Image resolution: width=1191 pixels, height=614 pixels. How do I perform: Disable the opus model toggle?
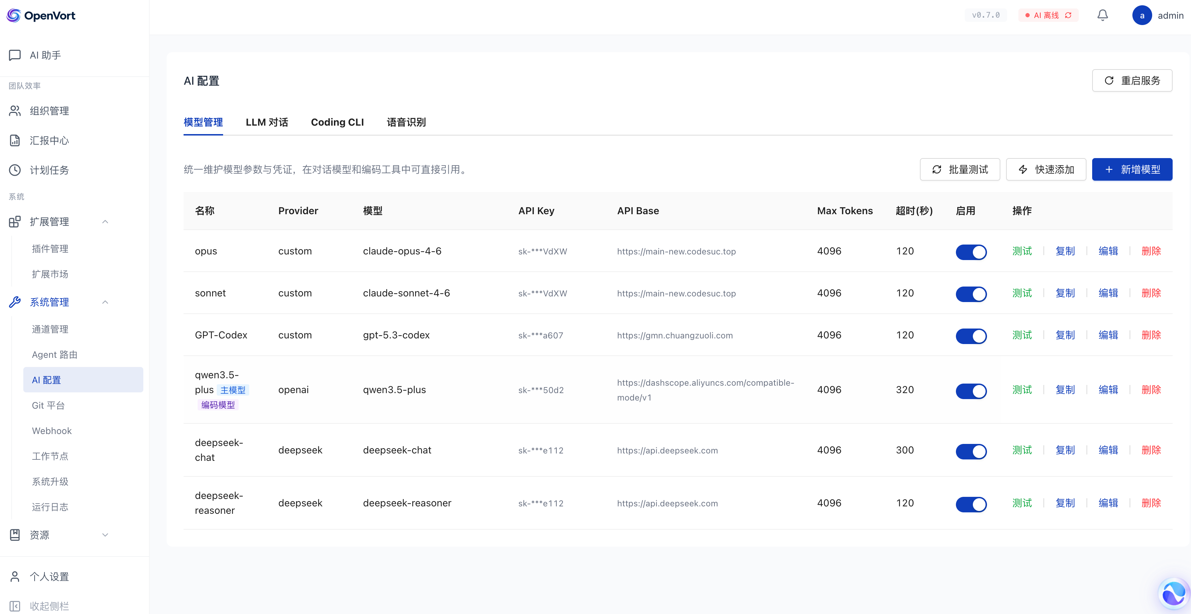[x=971, y=252]
